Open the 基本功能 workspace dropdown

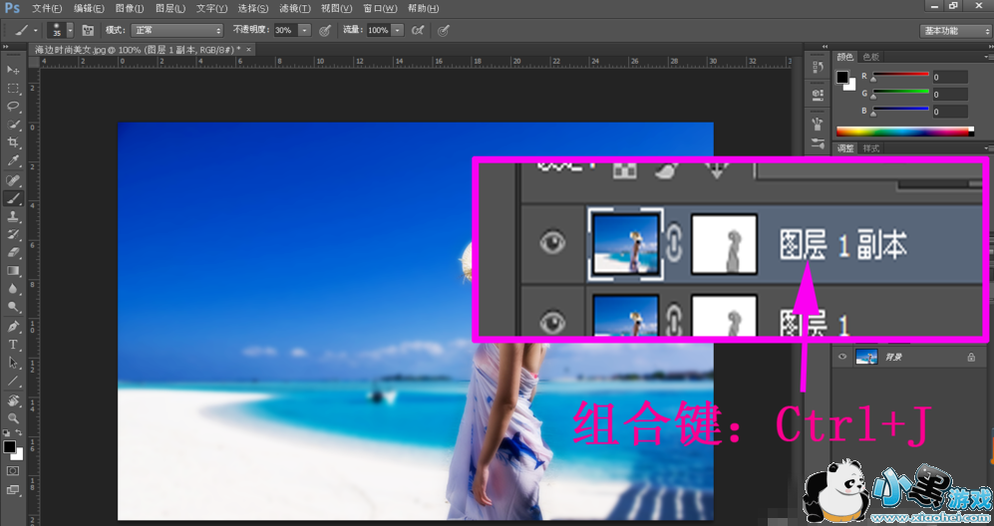(954, 31)
